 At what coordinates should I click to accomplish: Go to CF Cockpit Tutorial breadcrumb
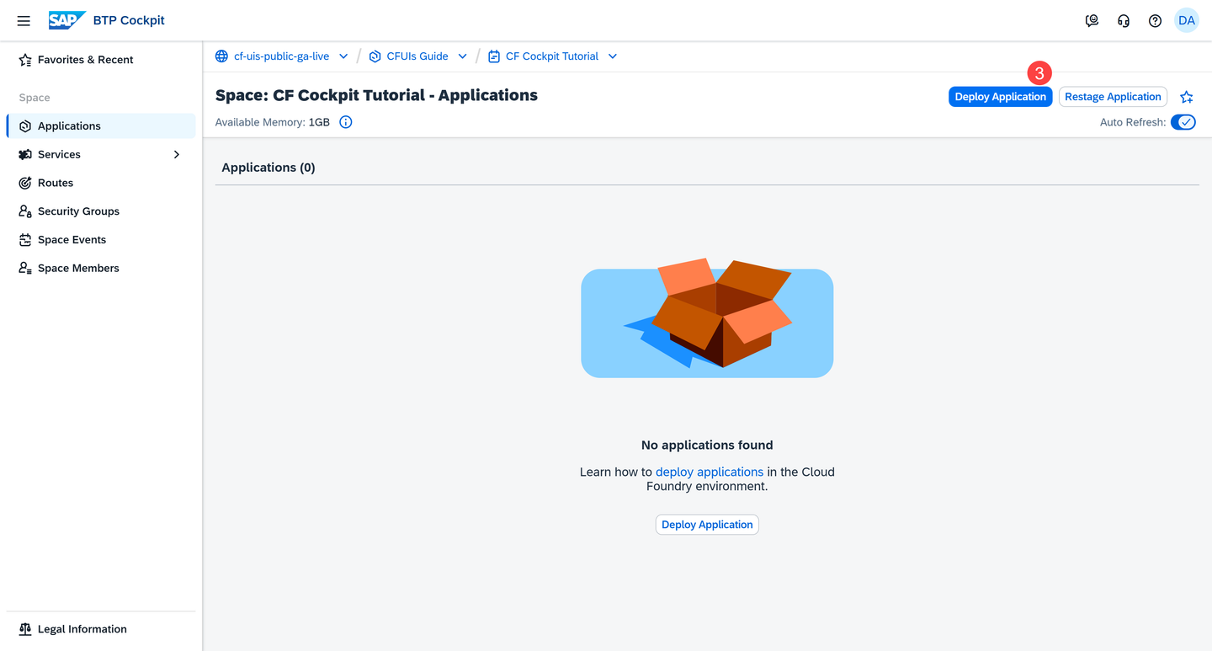coord(552,56)
